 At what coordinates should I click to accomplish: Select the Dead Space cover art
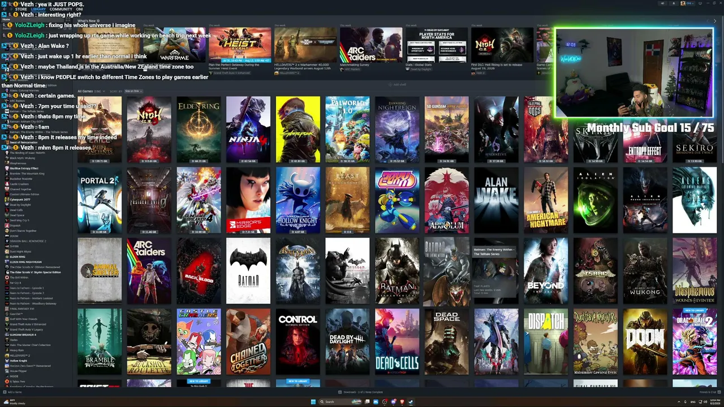pyautogui.click(x=447, y=341)
